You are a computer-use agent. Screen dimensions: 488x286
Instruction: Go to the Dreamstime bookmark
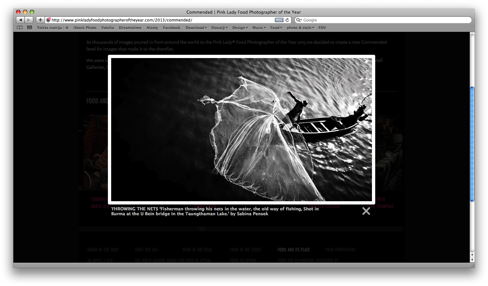pyautogui.click(x=130, y=28)
